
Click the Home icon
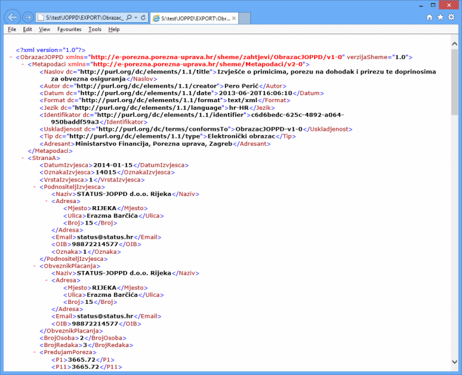point(430,17)
